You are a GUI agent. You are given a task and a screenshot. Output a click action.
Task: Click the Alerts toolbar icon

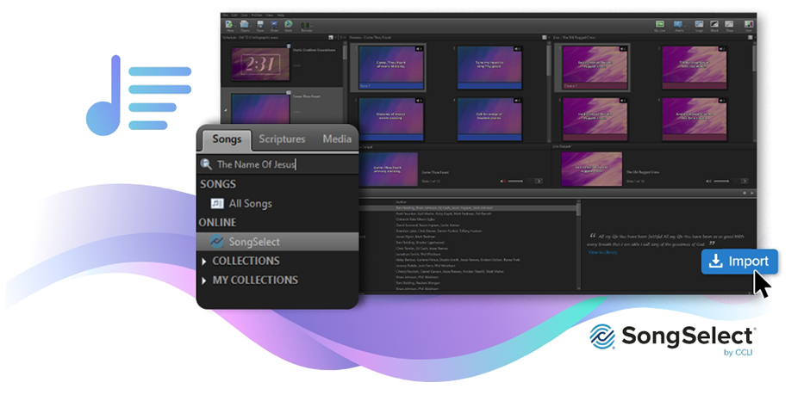678,24
